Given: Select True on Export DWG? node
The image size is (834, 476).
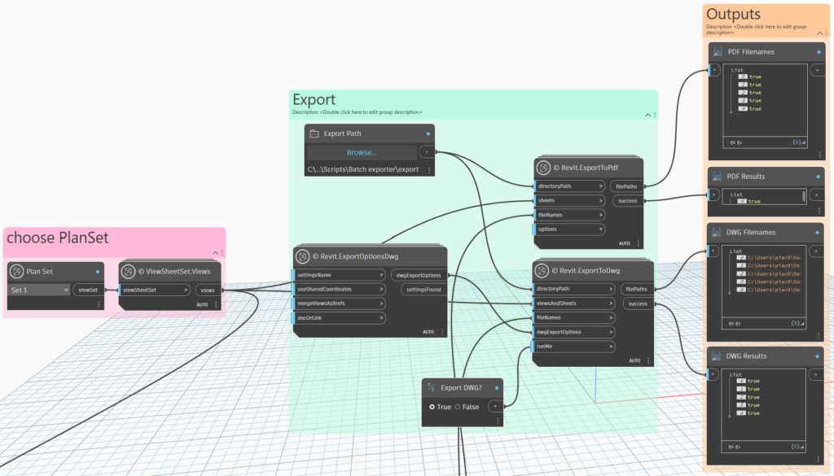Looking at the screenshot, I should [x=432, y=407].
